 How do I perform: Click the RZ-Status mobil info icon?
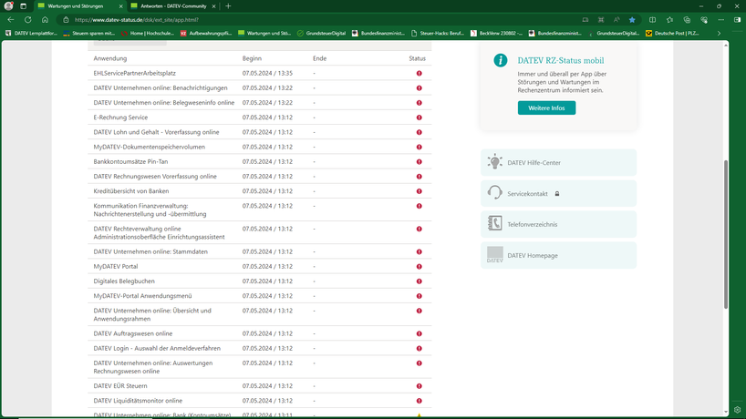(500, 60)
